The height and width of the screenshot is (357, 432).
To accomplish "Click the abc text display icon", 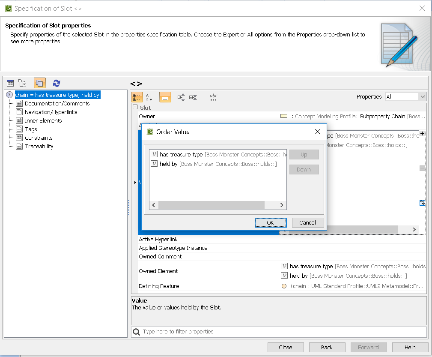I will point(214,97).
